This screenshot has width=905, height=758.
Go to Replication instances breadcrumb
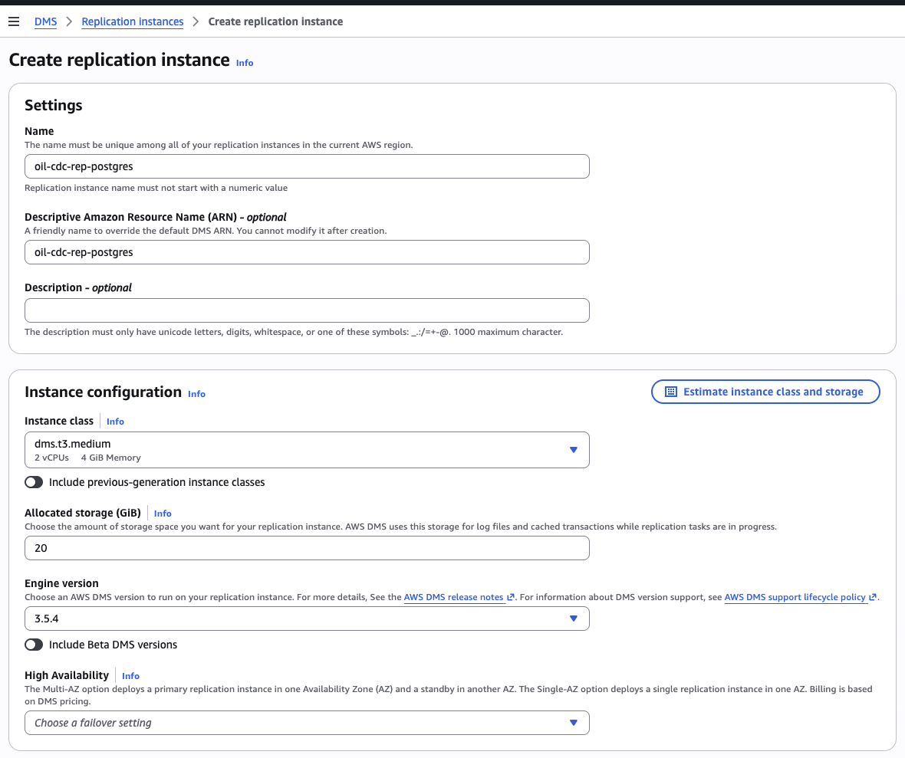pos(132,22)
